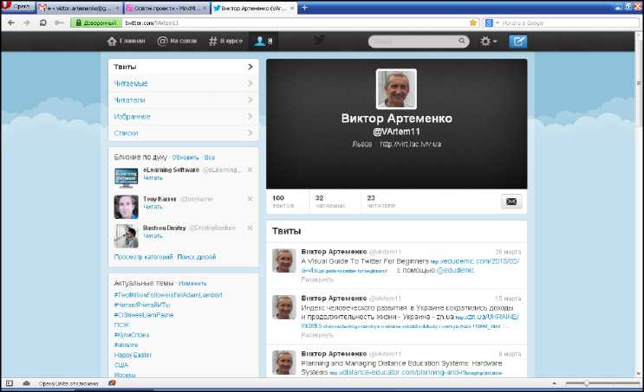Reload the page with the refresh icon

pyautogui.click(x=43, y=23)
